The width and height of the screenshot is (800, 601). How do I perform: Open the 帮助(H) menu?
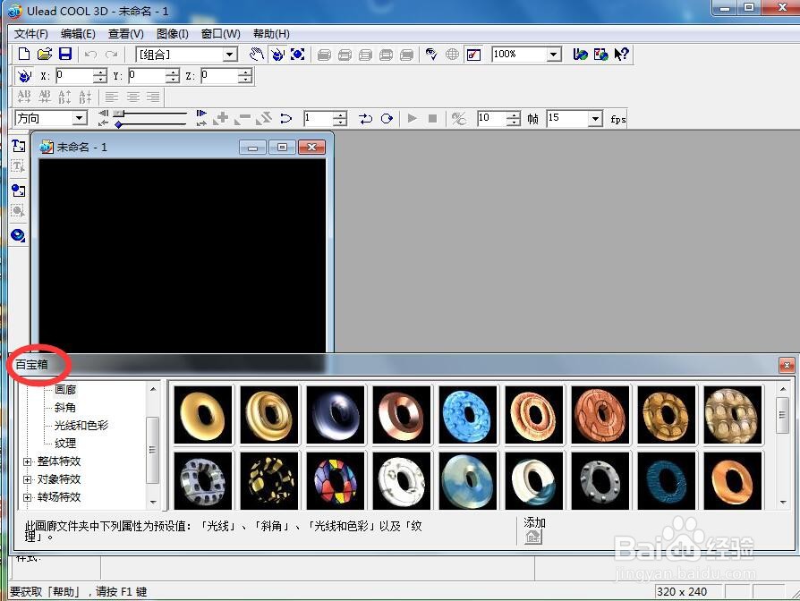point(271,34)
